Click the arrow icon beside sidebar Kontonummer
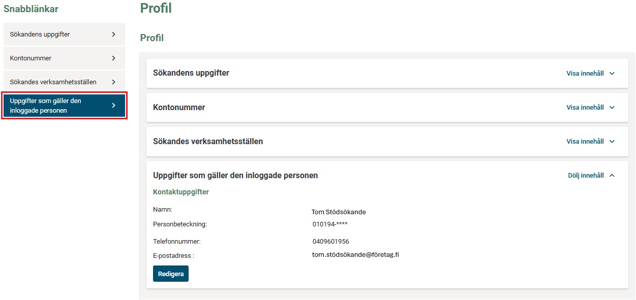The height and width of the screenshot is (300, 636). point(113,58)
